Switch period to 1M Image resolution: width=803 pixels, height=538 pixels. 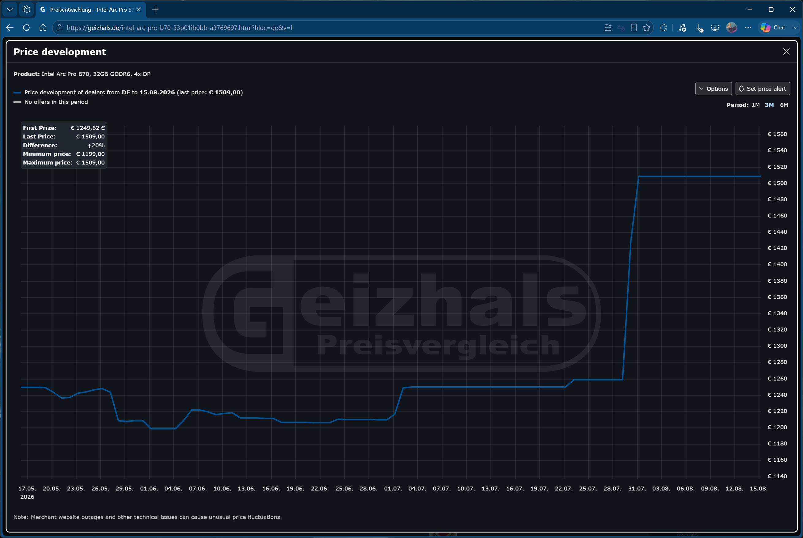click(x=755, y=105)
